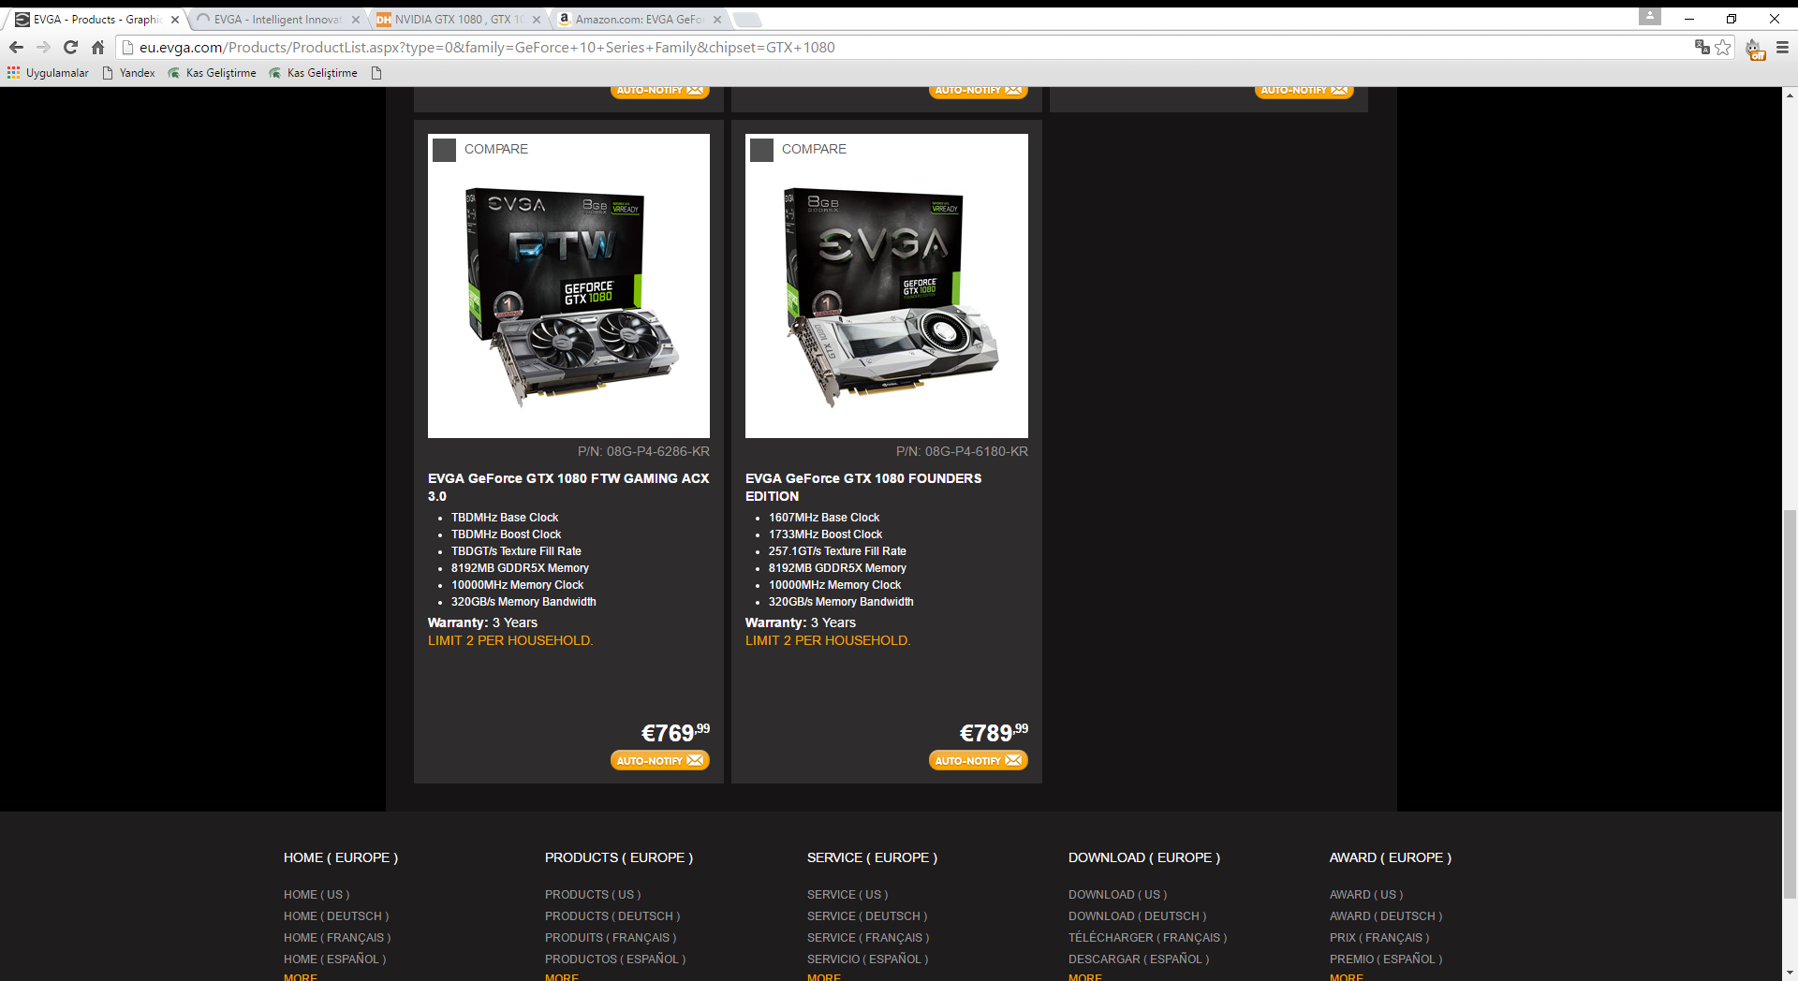The image size is (1798, 981).
Task: Open EVGA GeForce GTX 1080 FTW GAMING title
Action: pos(568,487)
